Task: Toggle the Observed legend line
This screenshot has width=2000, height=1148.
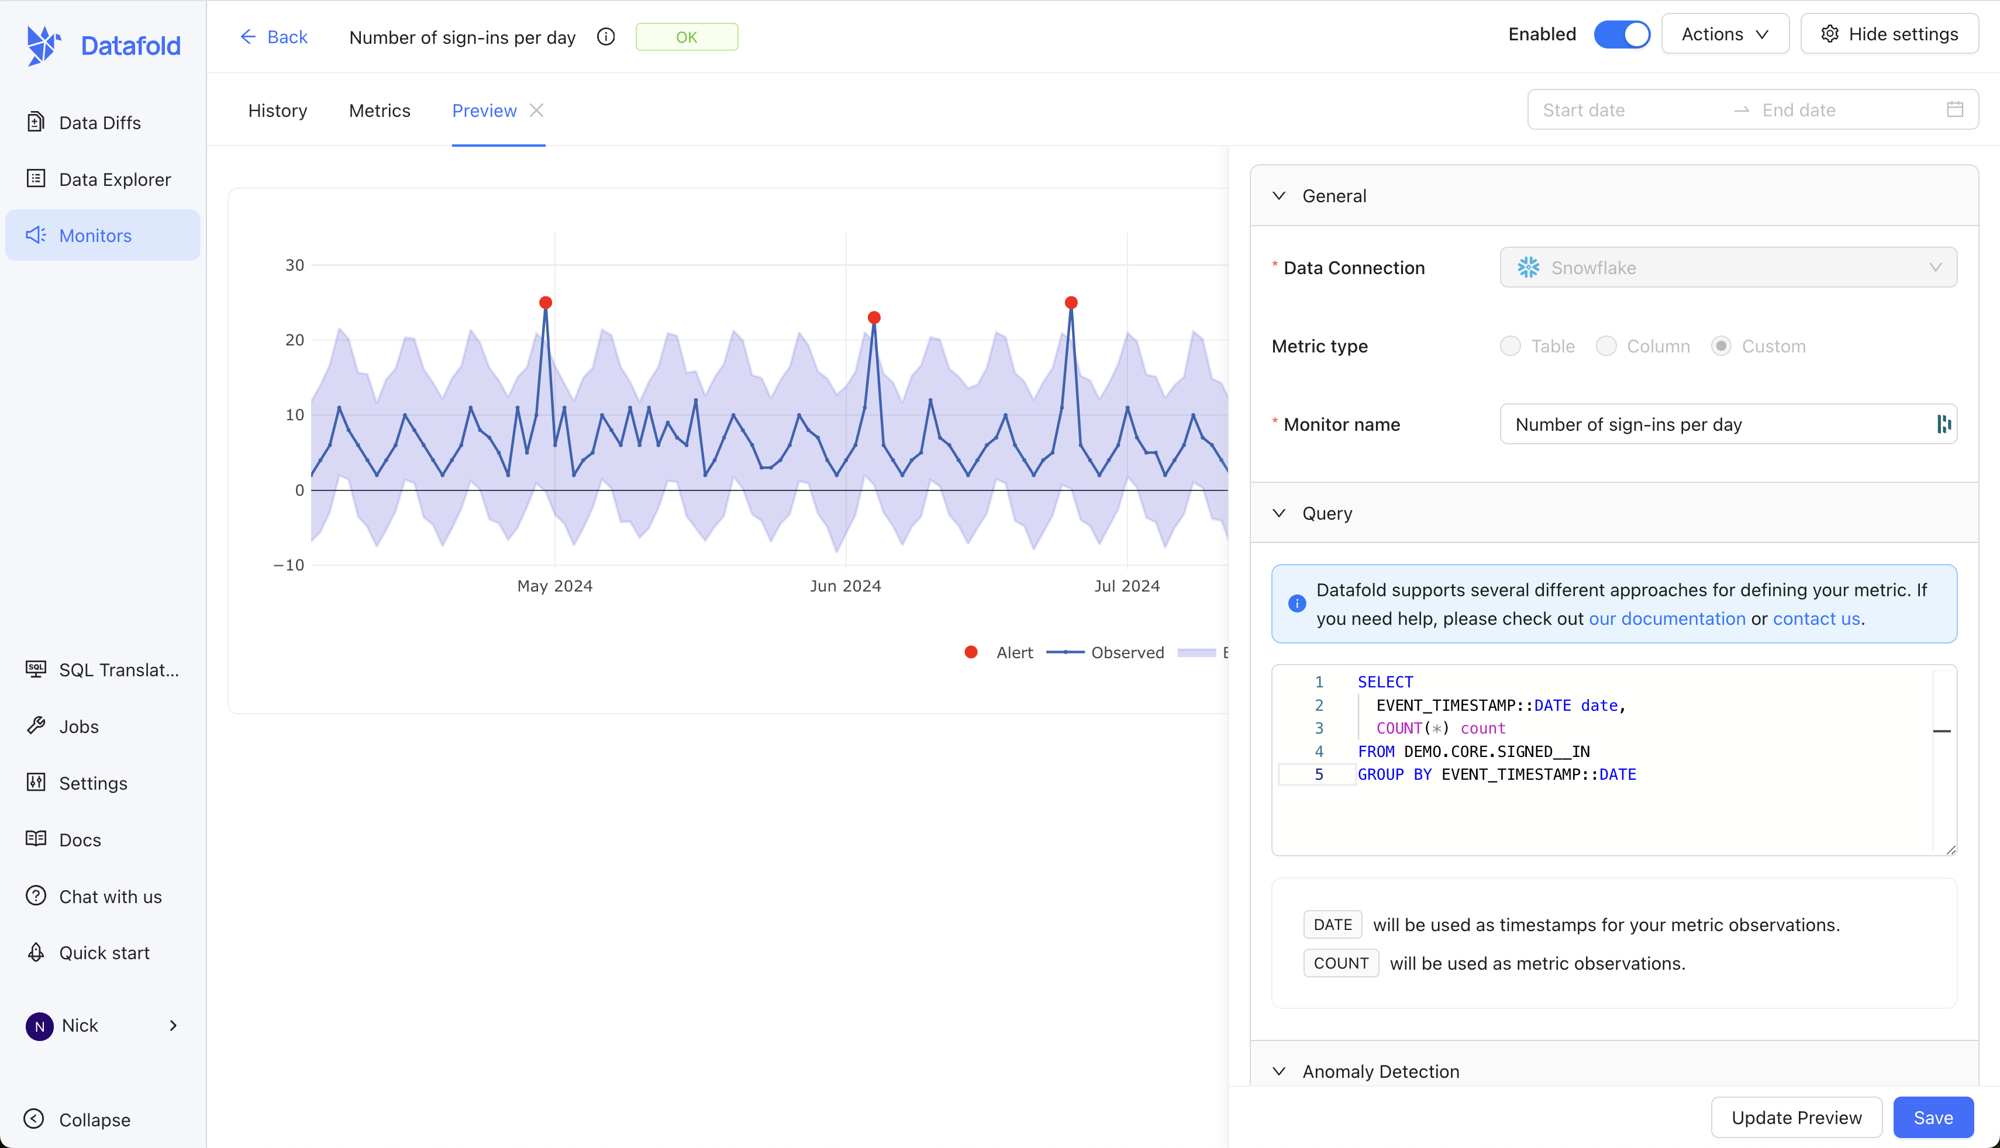Action: [x=1105, y=652]
